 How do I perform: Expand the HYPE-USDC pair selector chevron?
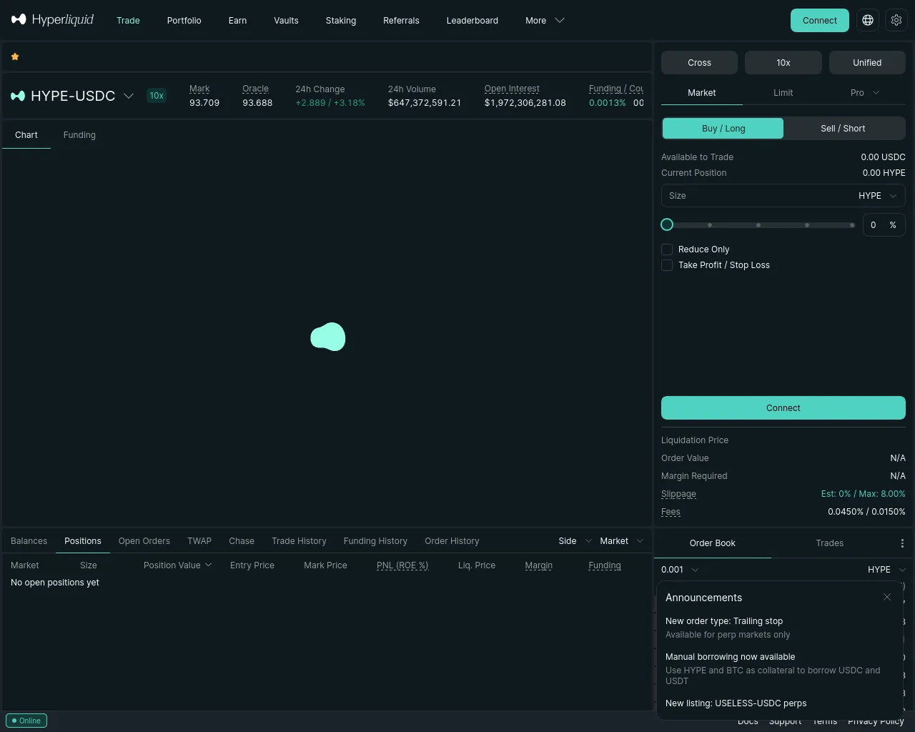[129, 96]
